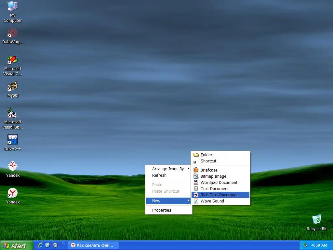333x250 pixels.
Task: Switch to the Yandex browser taskbar window
Action: pos(93,245)
